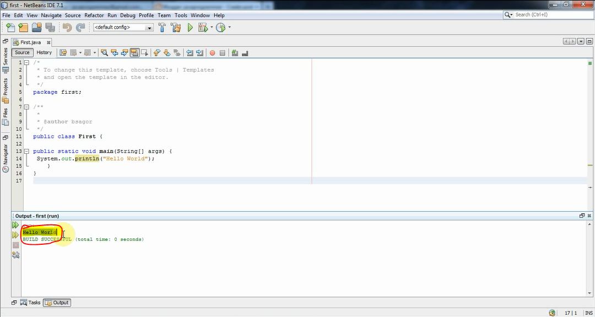The image size is (595, 317).
Task: Stop macro recording with gray square icon
Action: (223, 53)
